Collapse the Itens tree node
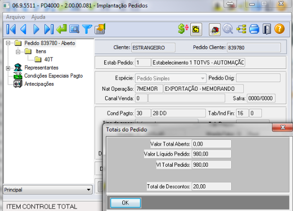This screenshot has width=293, height=211. [18, 51]
